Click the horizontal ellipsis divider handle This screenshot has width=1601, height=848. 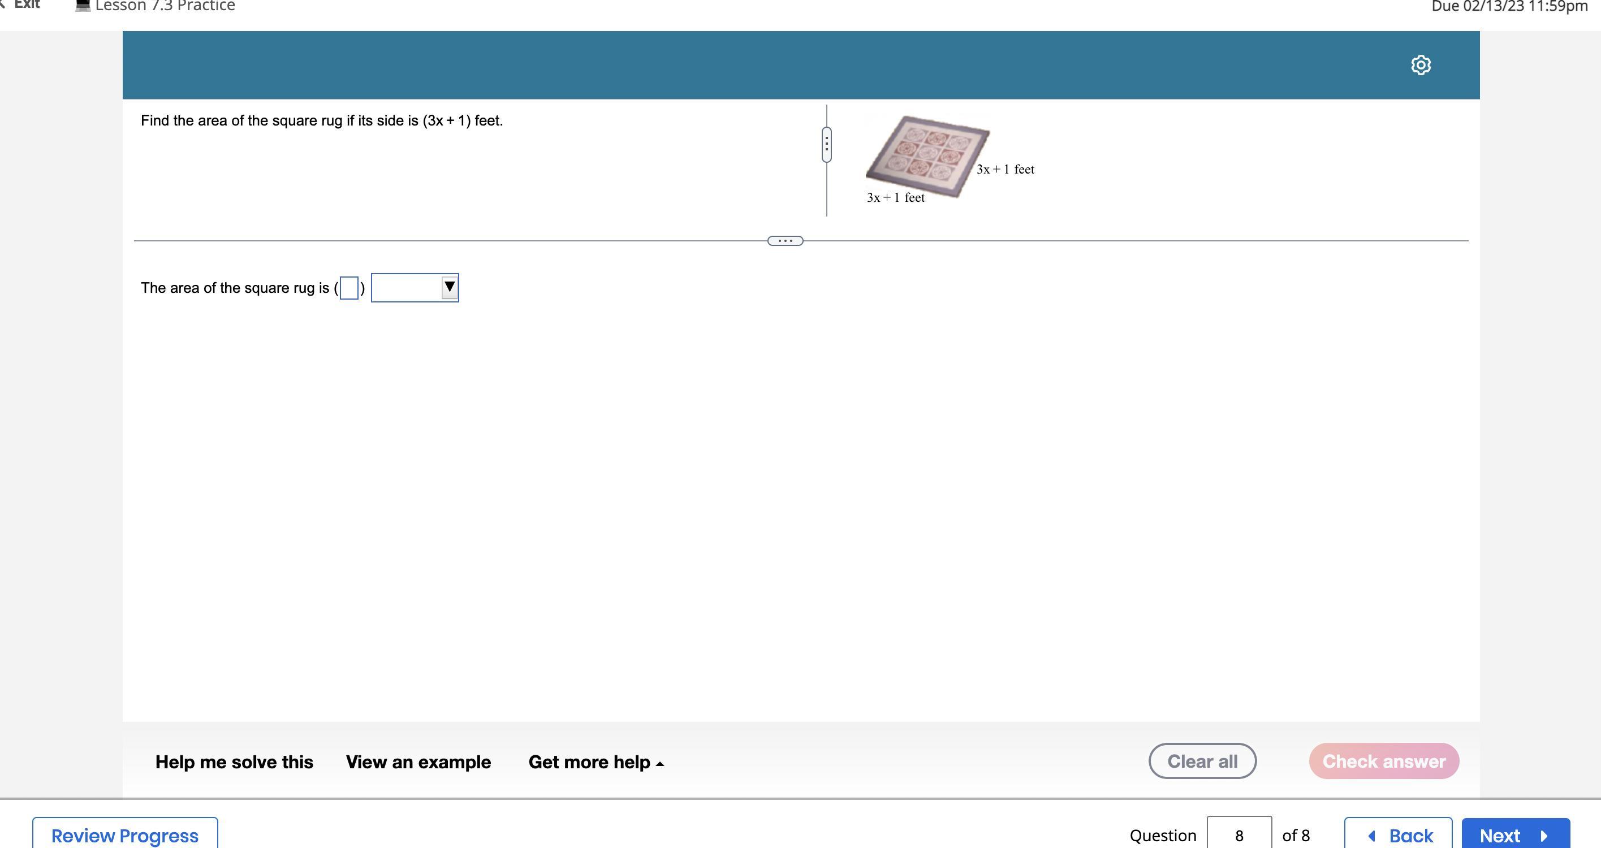(x=785, y=240)
